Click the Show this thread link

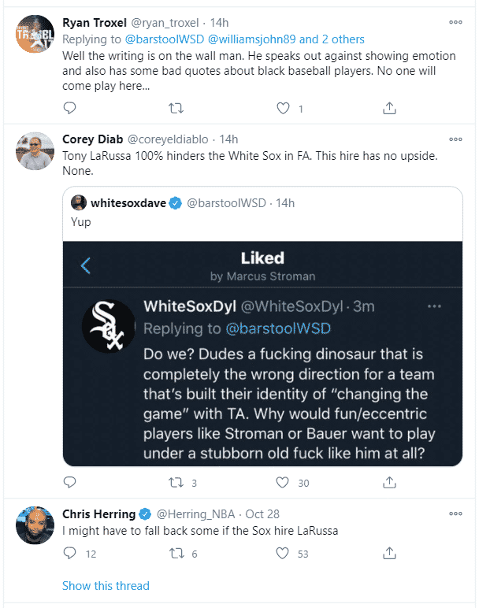click(x=106, y=585)
